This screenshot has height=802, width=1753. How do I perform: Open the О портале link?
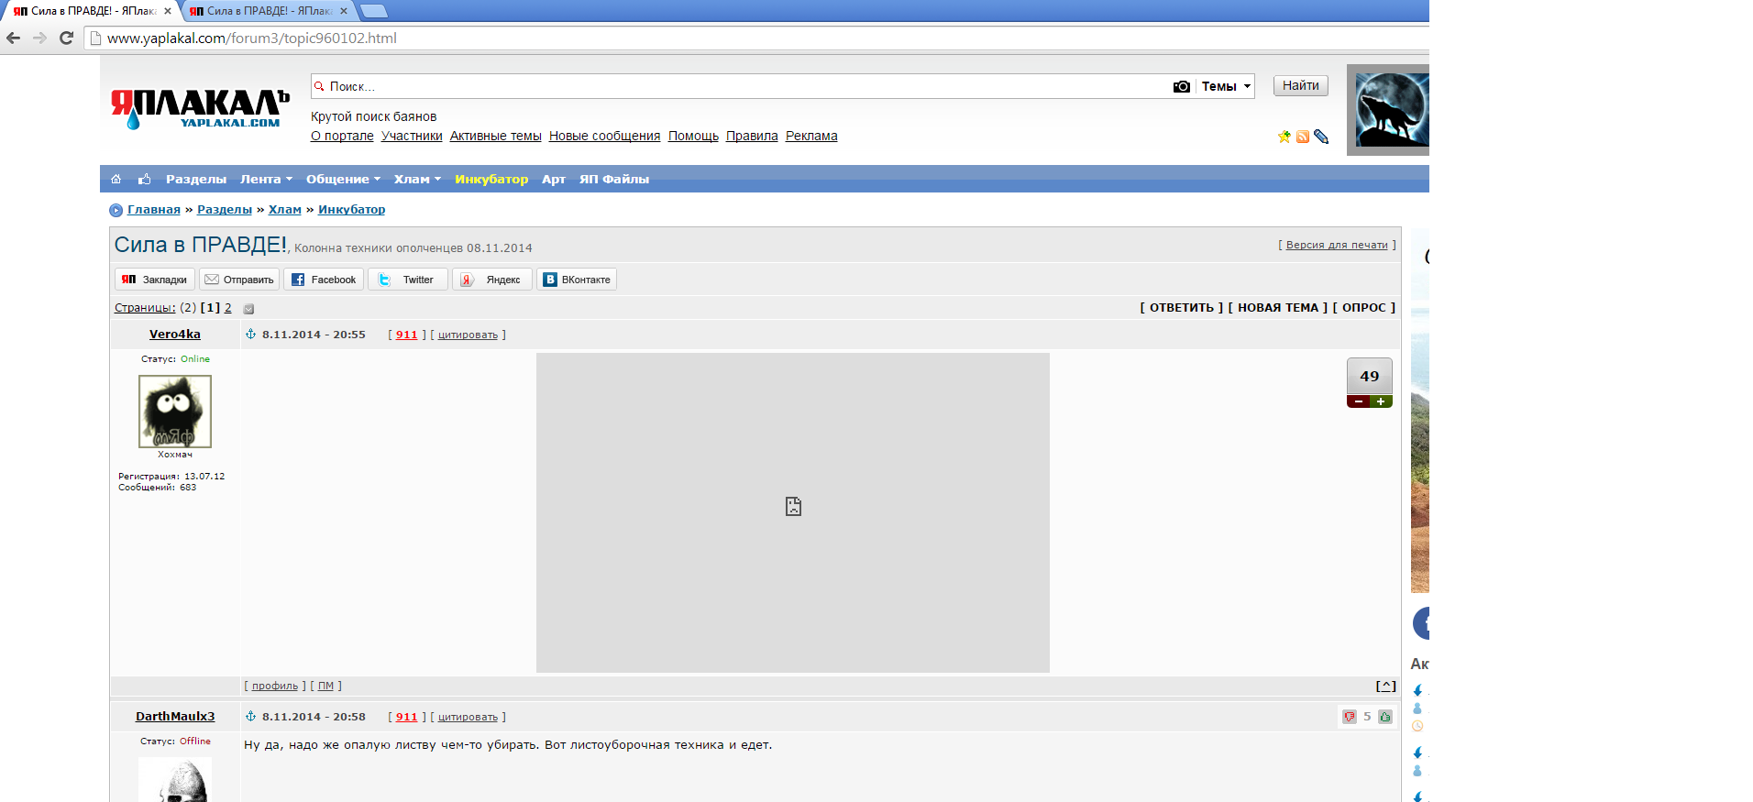click(342, 136)
